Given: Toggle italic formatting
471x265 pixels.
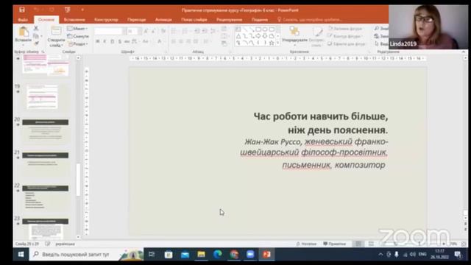Looking at the screenshot, I should (105, 41).
